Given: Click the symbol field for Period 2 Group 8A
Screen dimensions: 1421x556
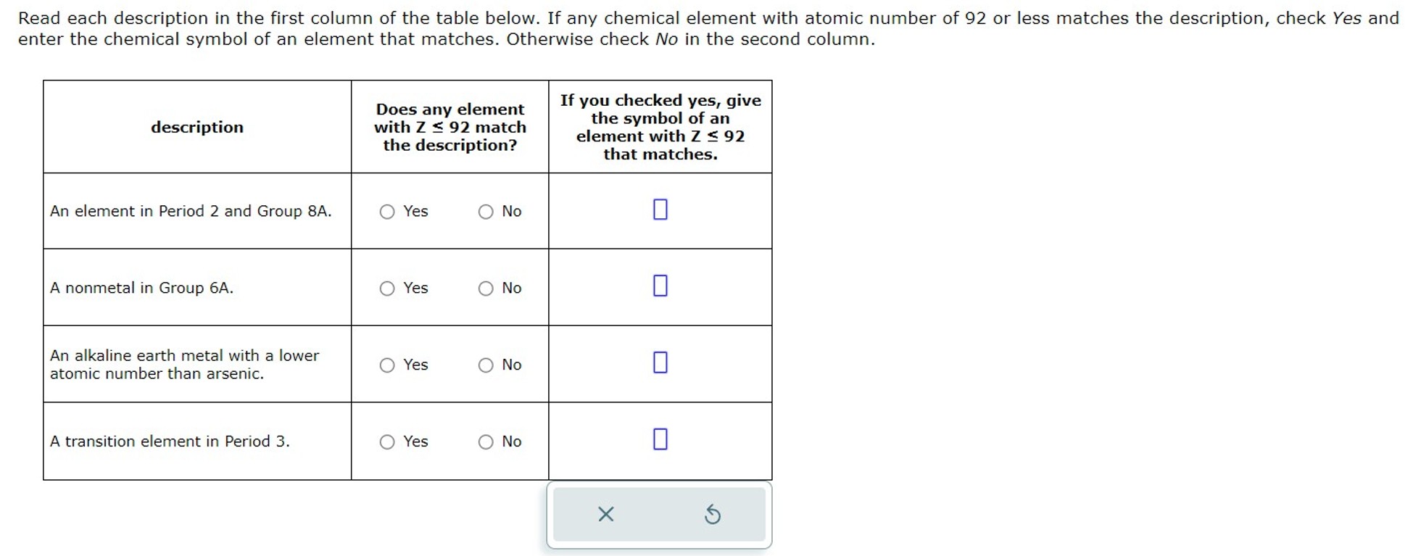Looking at the screenshot, I should (x=659, y=210).
